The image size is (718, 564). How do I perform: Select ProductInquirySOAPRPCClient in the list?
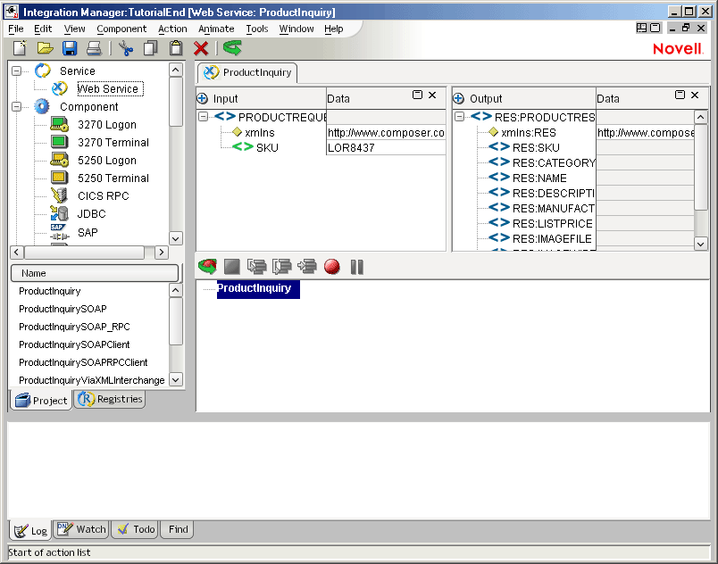[x=83, y=362]
